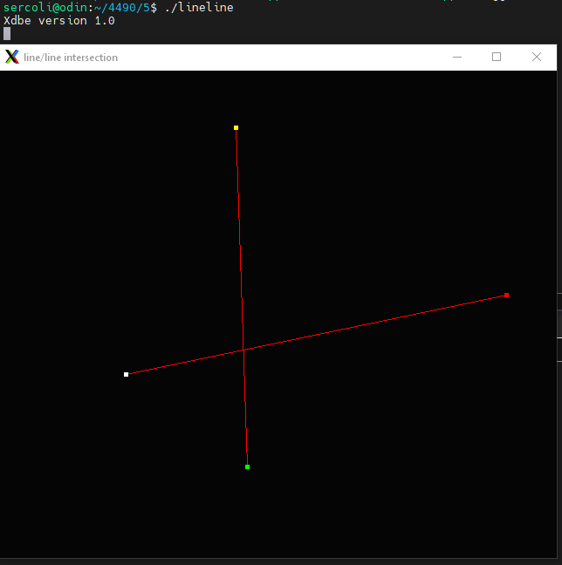Click the terminal cursor block

pos(7,34)
